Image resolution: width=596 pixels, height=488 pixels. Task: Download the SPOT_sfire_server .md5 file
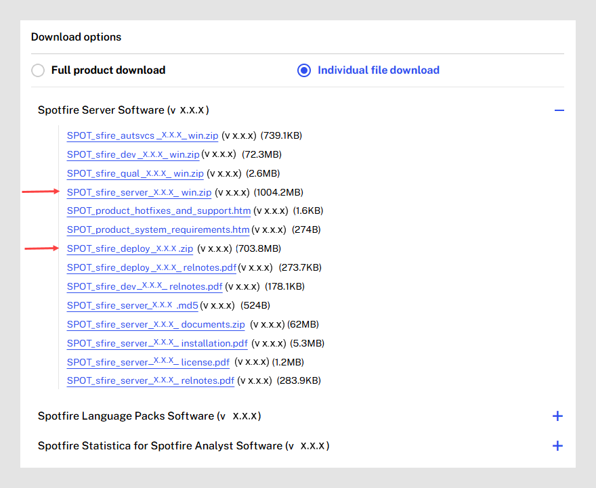pos(133,306)
